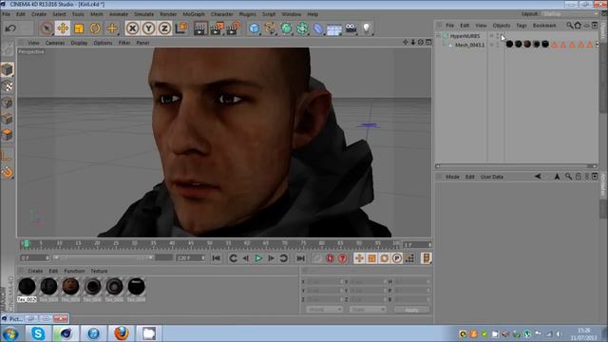Toggle HyperNURBS visibility dots

tap(498, 36)
